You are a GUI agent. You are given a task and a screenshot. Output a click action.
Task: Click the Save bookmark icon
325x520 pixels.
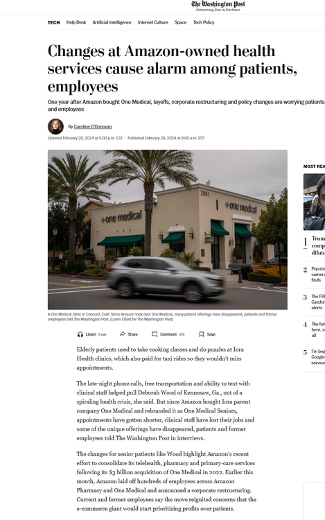202,334
